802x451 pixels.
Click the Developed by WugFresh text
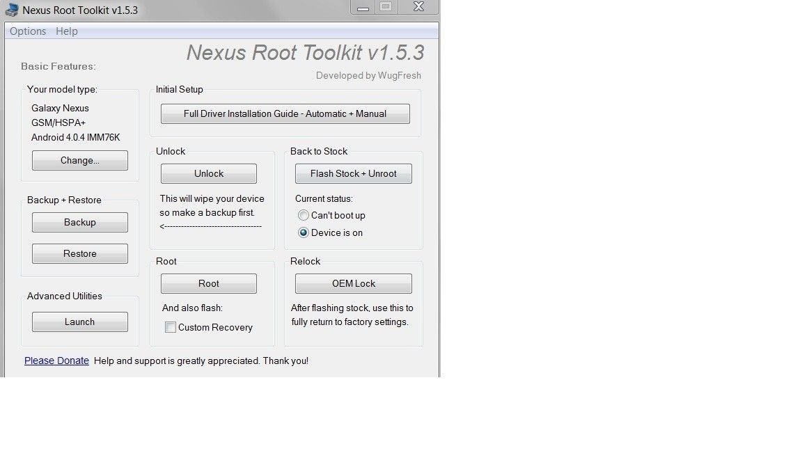[x=368, y=75]
